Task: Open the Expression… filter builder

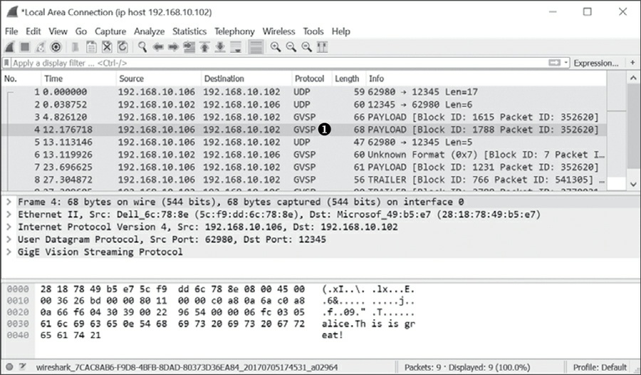Action: [x=596, y=63]
